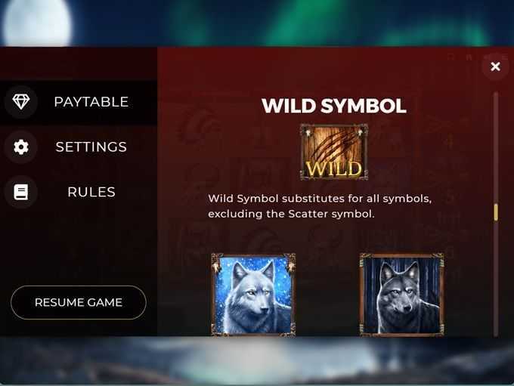514x386 pixels.
Task: Open the Settings gear icon
Action: 21,147
